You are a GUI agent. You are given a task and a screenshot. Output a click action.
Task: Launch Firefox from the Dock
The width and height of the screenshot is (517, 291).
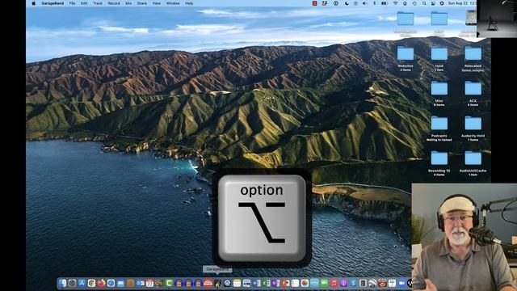pos(101,283)
